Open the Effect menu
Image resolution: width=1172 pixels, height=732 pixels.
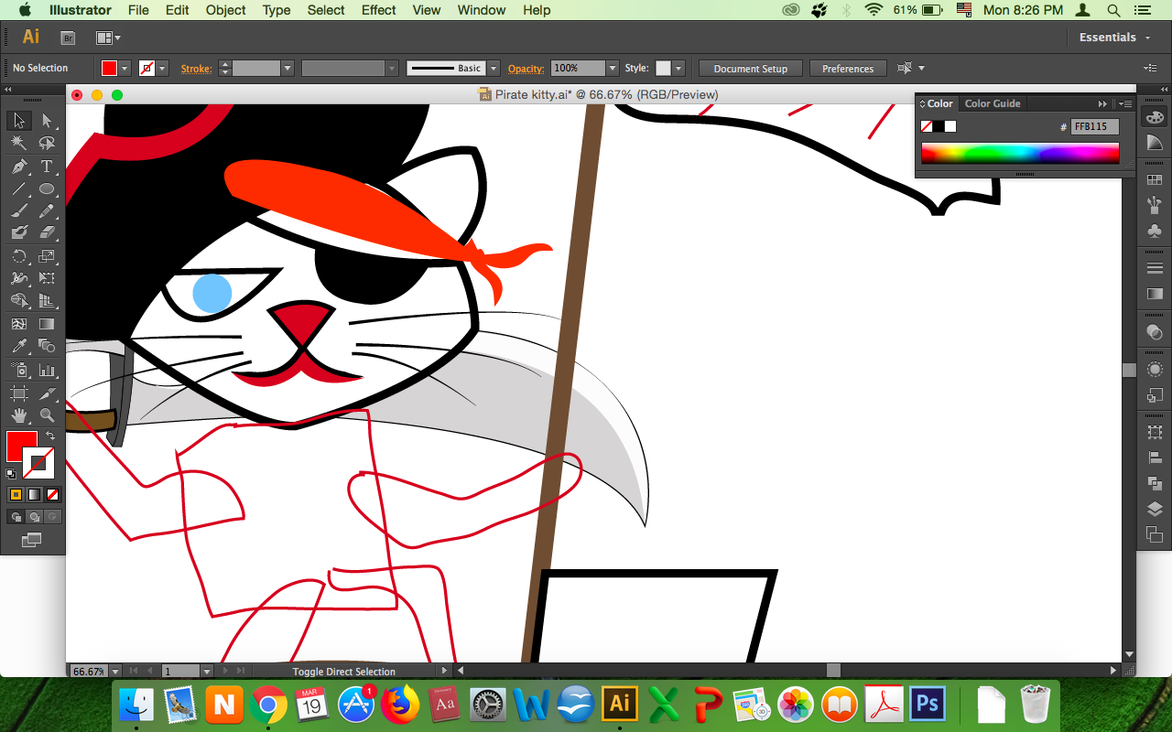point(379,10)
